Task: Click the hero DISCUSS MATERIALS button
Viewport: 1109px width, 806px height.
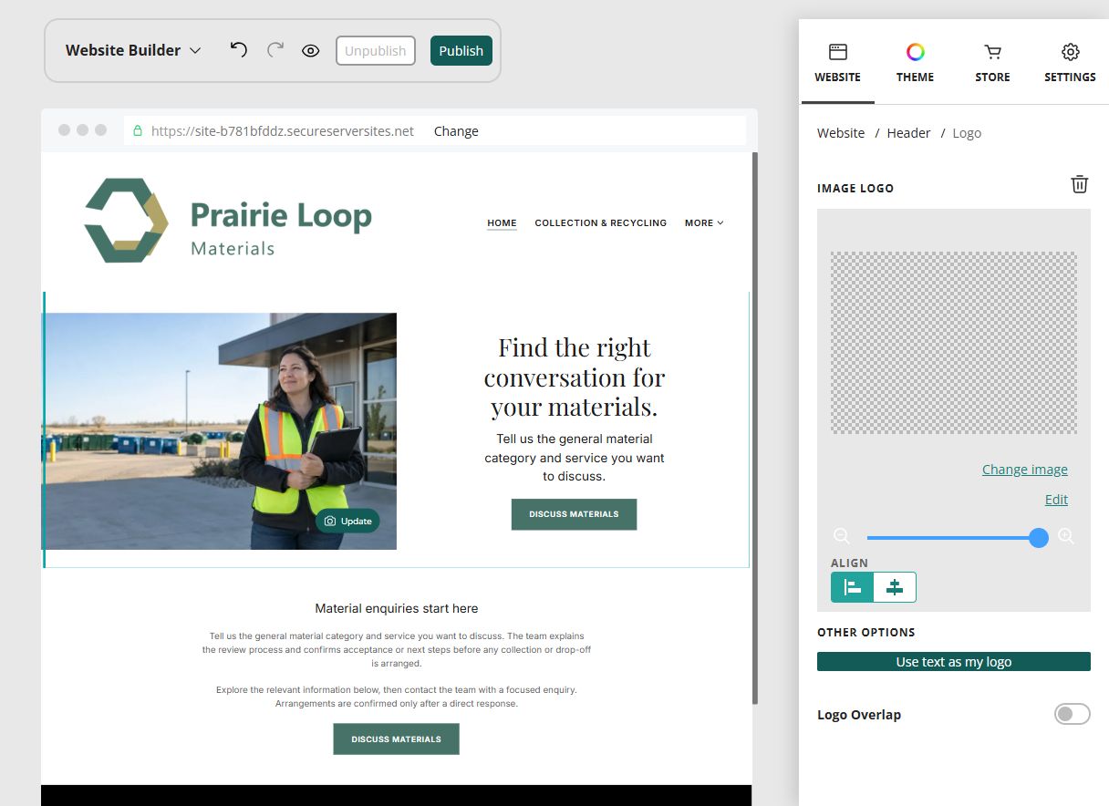Action: click(574, 514)
